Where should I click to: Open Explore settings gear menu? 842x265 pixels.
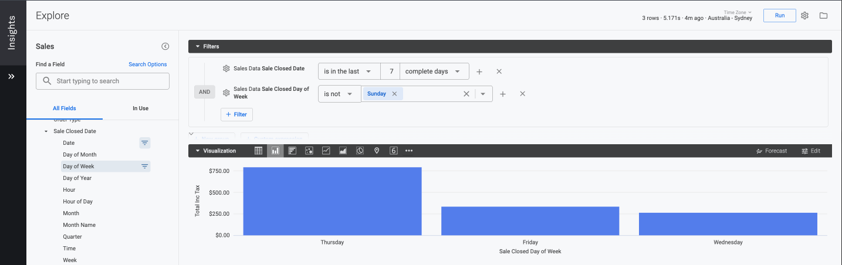tap(805, 15)
